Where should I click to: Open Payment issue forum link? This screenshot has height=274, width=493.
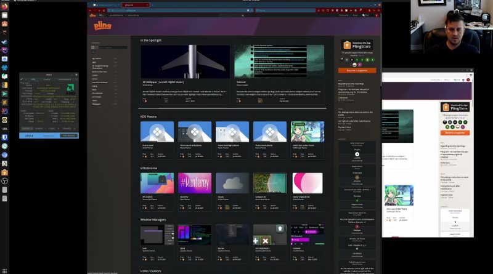(344, 127)
